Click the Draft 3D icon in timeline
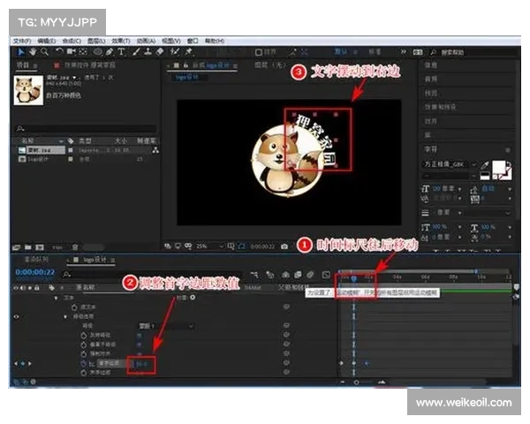 pos(270,275)
